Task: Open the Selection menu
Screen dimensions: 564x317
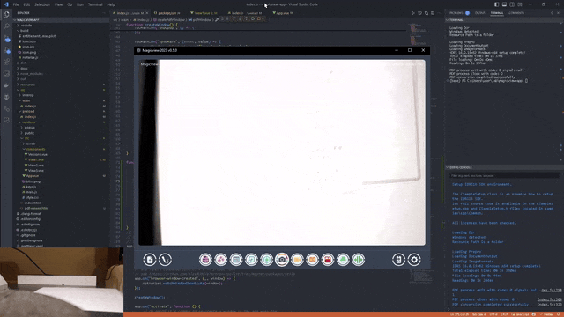Action: click(42, 4)
